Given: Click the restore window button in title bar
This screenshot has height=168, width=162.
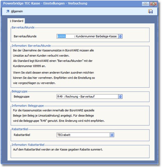Looking at the screenshot, I should (146, 4).
